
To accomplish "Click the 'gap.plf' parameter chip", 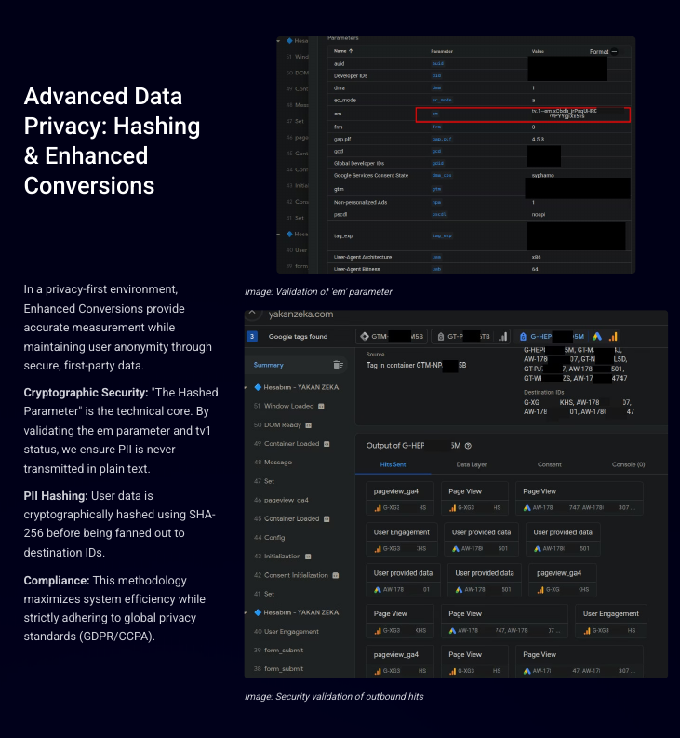I will [442, 139].
